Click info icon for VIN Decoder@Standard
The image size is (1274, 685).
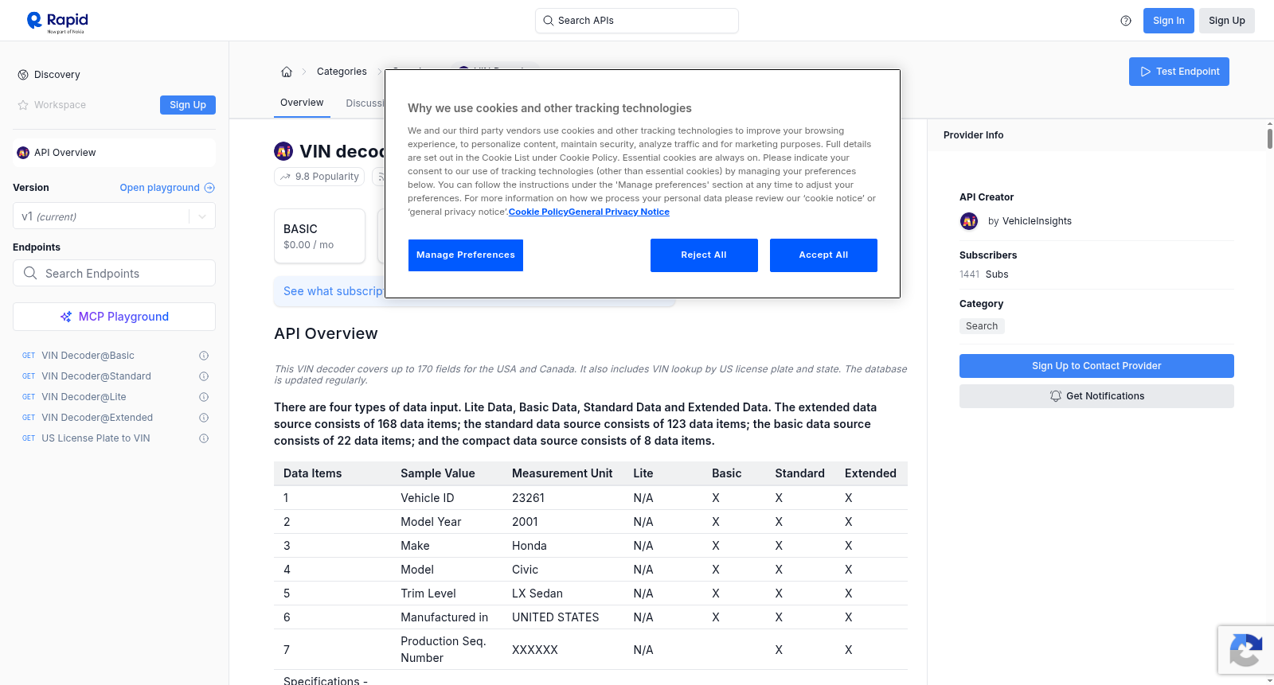point(204,376)
